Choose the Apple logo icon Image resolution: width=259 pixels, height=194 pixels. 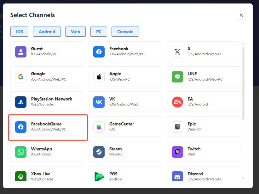coord(99,76)
